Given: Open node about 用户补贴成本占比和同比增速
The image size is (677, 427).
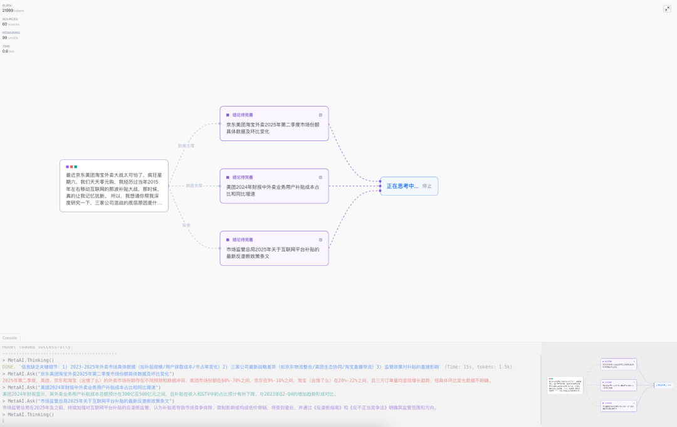Looking at the screenshot, I should [x=273, y=191].
